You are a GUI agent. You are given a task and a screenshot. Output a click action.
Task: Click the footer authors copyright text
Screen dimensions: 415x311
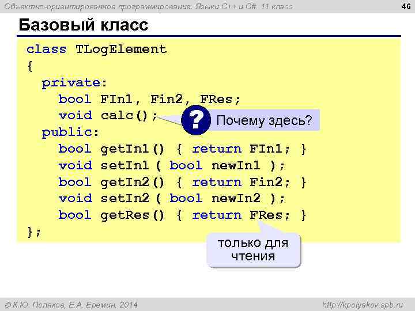tap(71, 305)
